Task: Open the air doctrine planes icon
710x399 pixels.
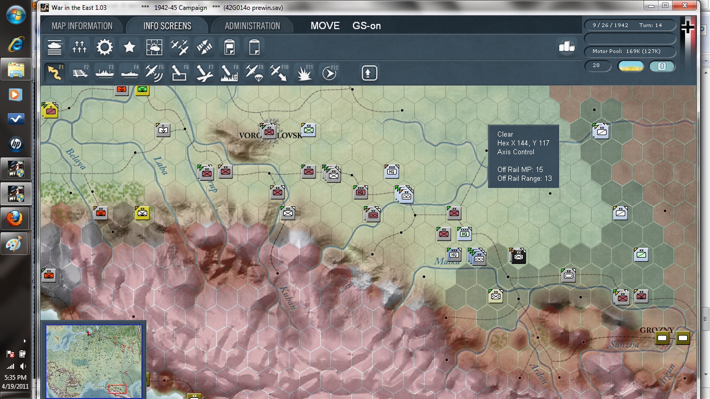Action: point(179,47)
